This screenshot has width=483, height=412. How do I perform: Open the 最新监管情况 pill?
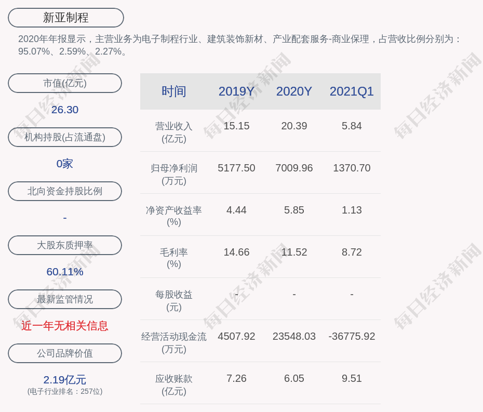[x=65, y=299]
